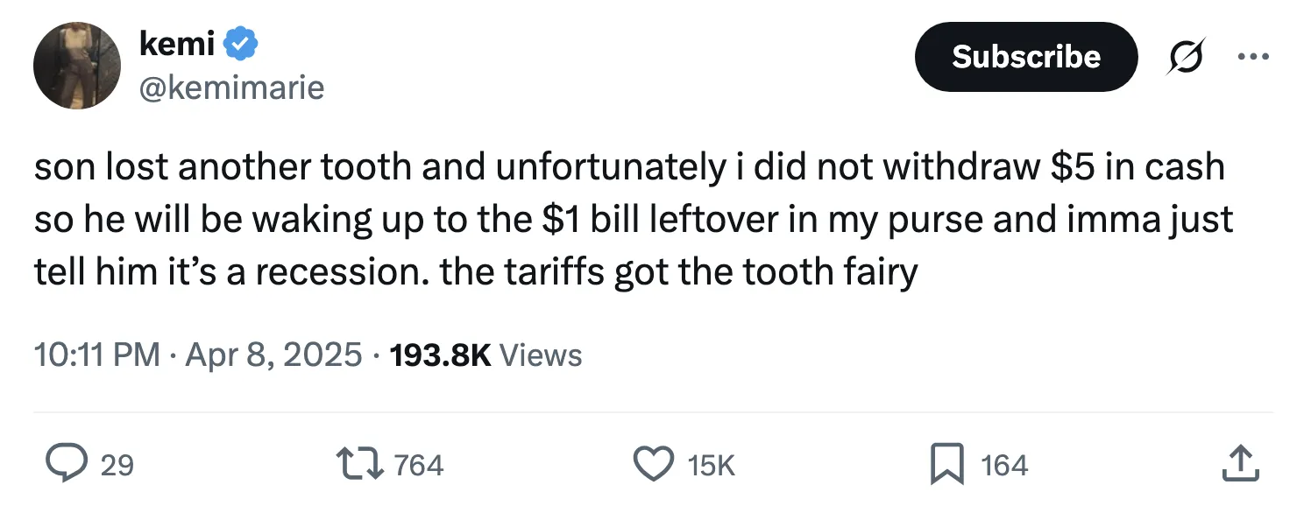Open the @kemimarie handle link
Viewport: 1304px width, 513px height.
[231, 87]
